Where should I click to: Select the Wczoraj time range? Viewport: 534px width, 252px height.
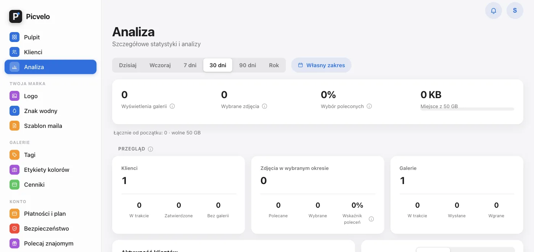pyautogui.click(x=160, y=65)
